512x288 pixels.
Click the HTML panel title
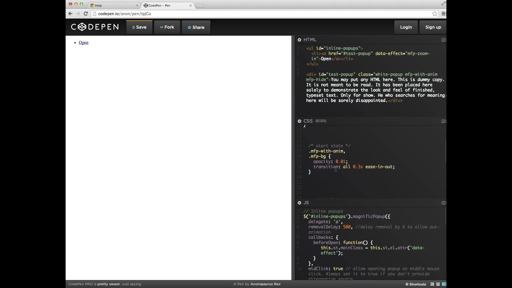tap(310, 40)
